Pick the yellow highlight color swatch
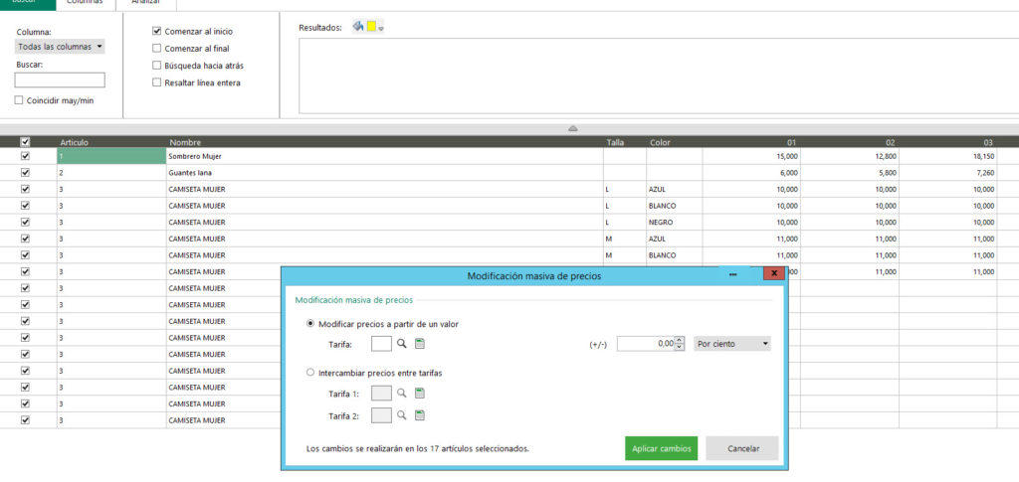This screenshot has width=1019, height=482. 371,27
